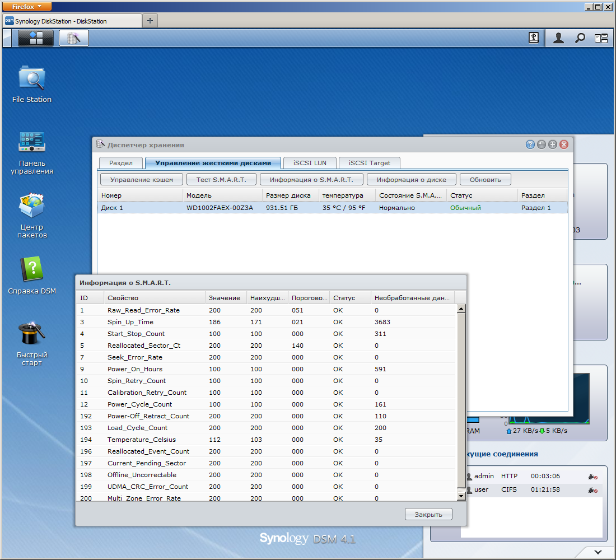Click the Обновить button
Image resolution: width=616 pixels, height=560 pixels.
point(485,180)
